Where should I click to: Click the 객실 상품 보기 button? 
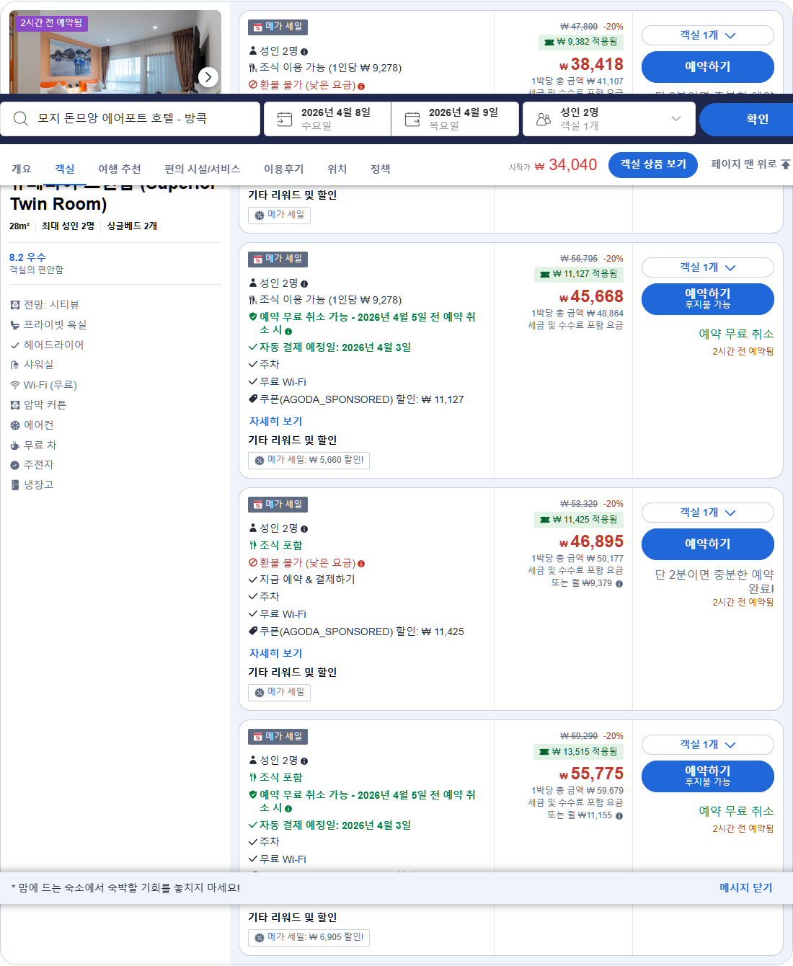(653, 164)
